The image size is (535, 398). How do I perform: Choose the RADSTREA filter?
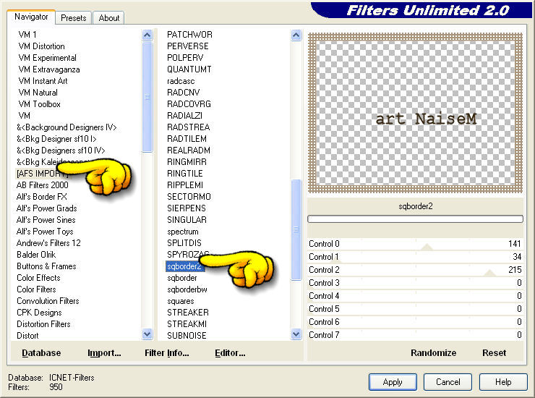189,127
